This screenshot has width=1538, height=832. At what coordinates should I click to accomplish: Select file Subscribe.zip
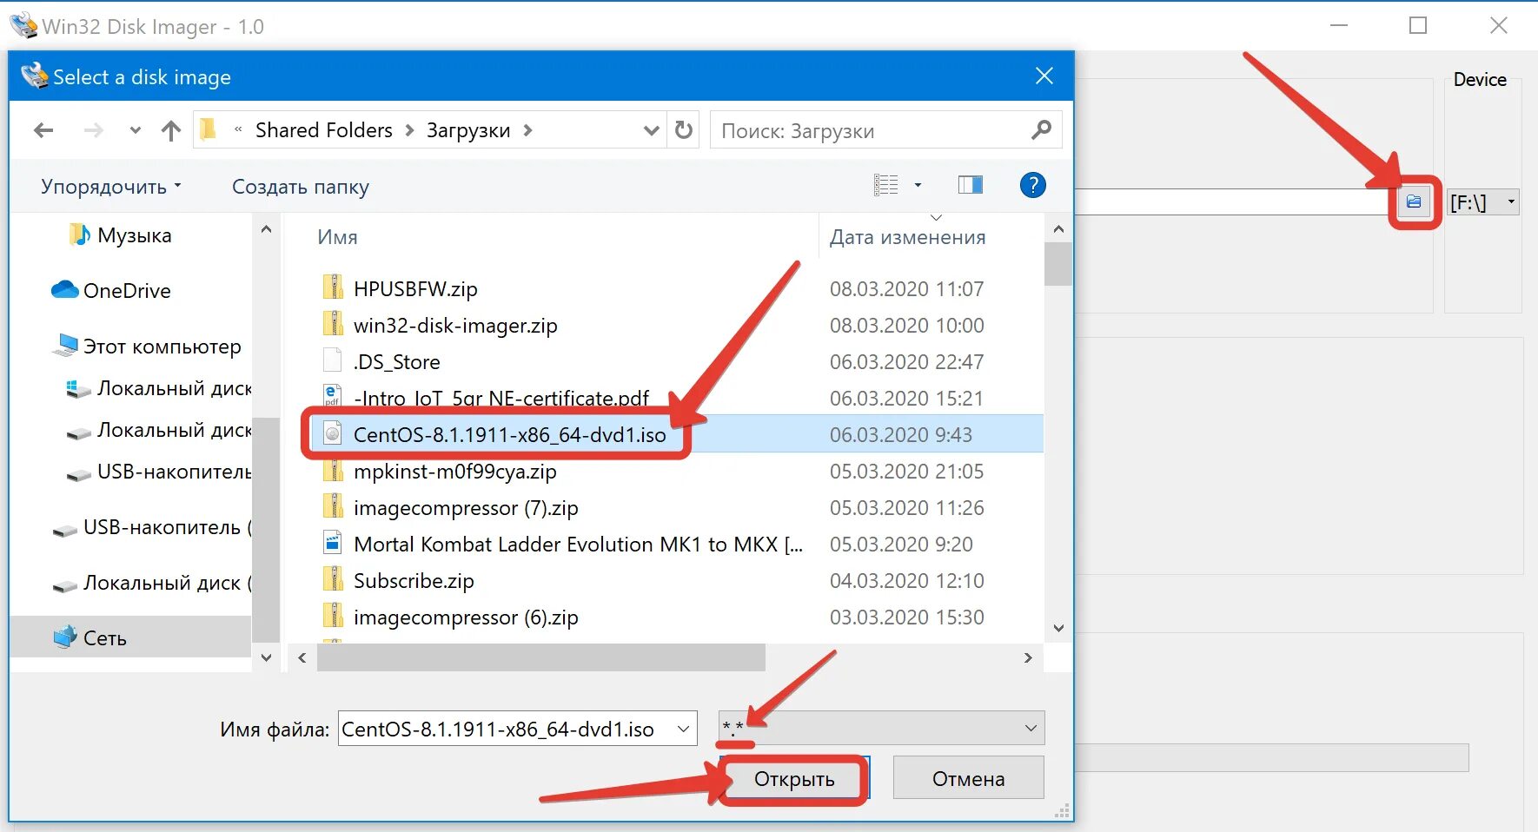[x=414, y=581]
